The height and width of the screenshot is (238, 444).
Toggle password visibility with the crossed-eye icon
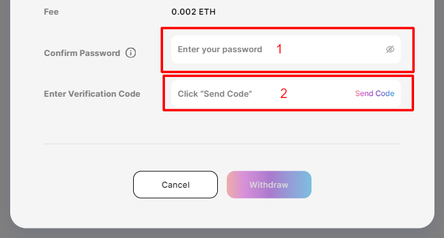(390, 49)
